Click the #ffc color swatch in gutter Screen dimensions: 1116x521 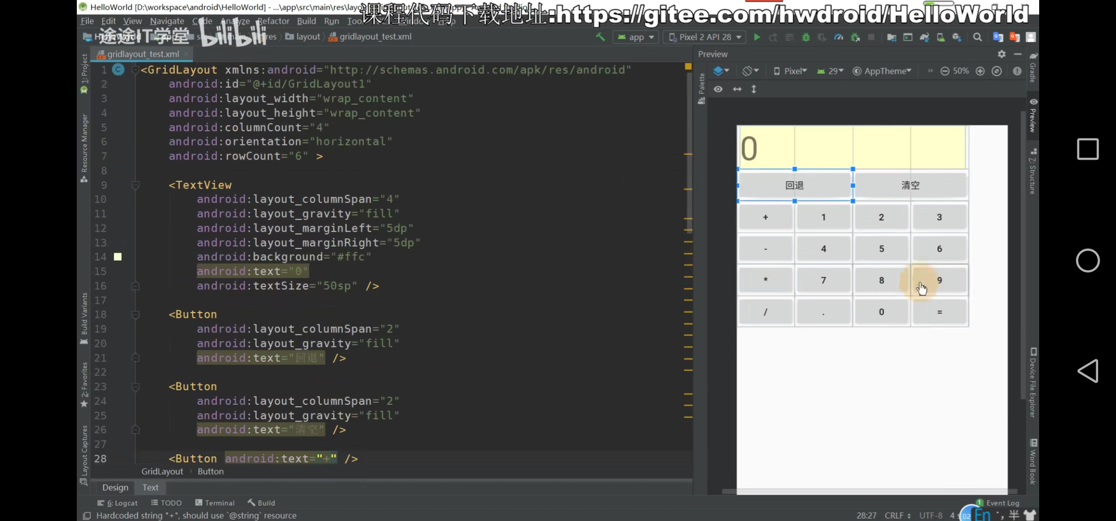118,257
